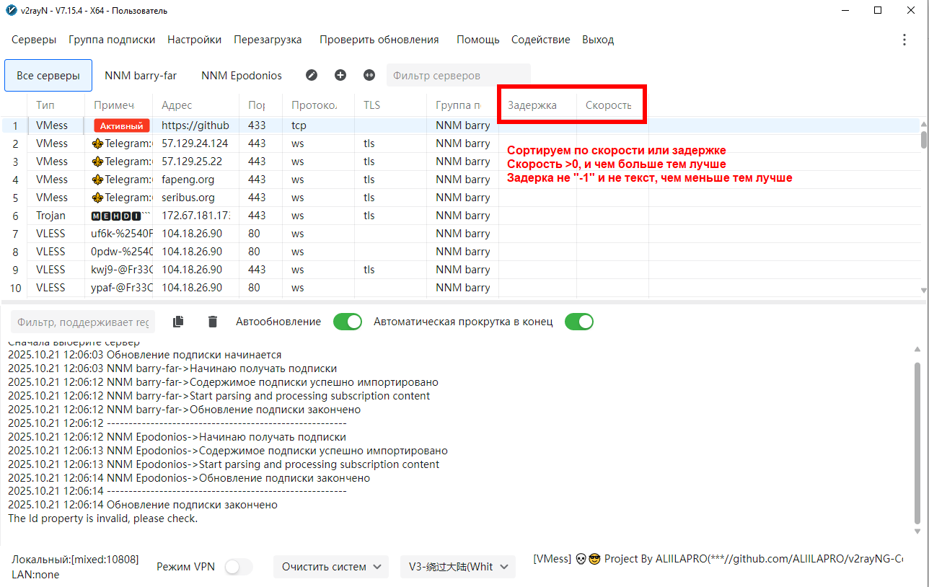Open the Группа подписки menu
Image resolution: width=929 pixels, height=587 pixels.
[112, 40]
